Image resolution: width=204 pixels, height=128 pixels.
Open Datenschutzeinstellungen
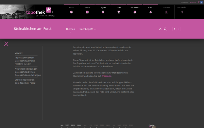coord(28,75)
